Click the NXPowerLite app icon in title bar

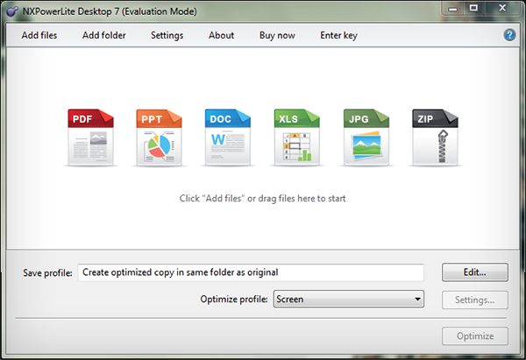point(12,11)
